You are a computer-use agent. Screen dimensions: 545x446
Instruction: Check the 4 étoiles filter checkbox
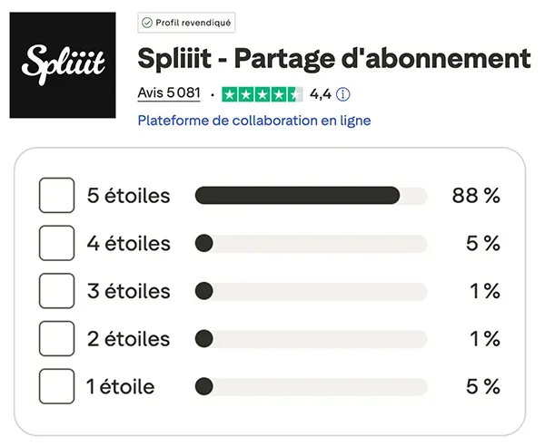[57, 244]
